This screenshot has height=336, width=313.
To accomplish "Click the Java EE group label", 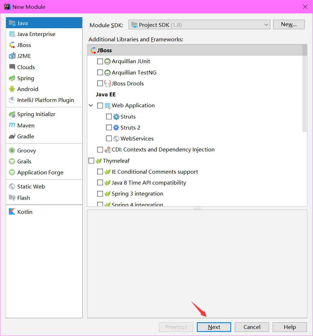I will [x=106, y=95].
